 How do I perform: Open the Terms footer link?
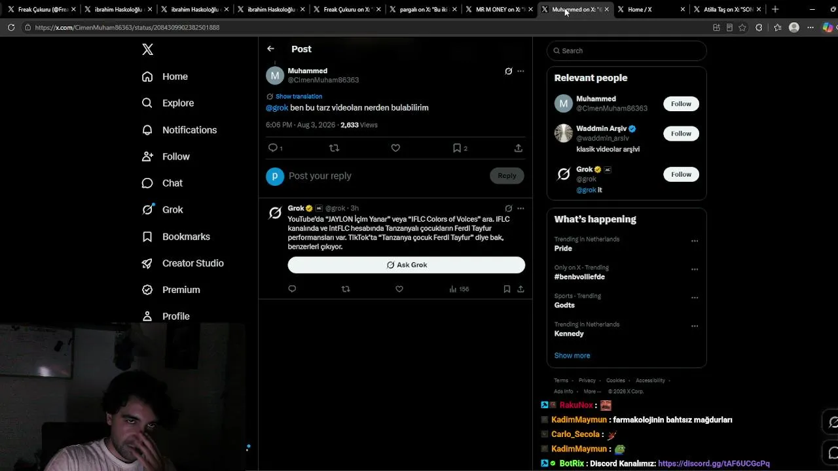coord(561,381)
